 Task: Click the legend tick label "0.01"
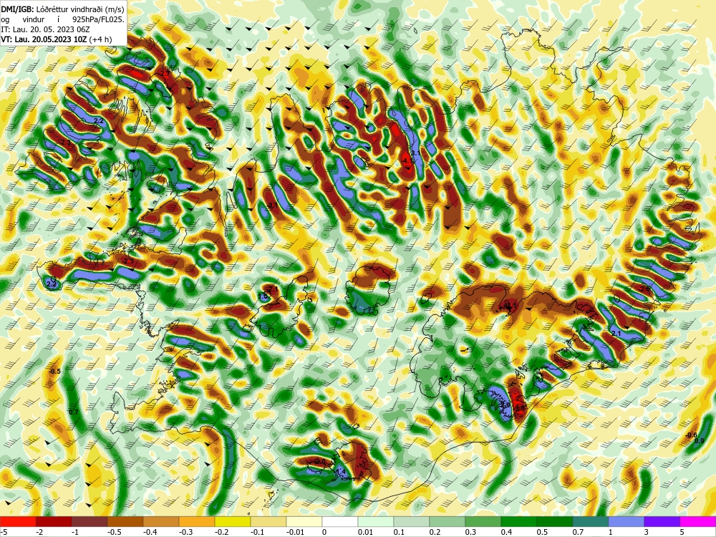[x=365, y=532]
